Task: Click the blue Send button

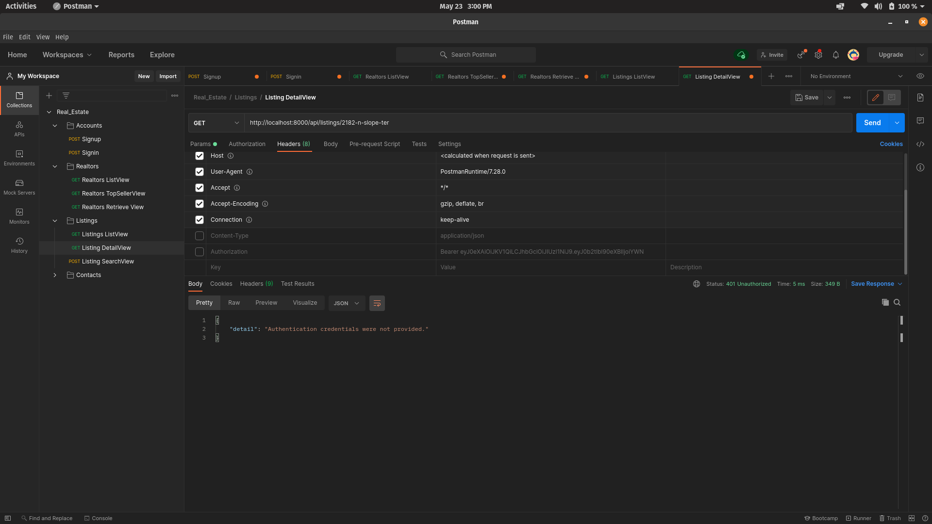Action: (x=872, y=123)
